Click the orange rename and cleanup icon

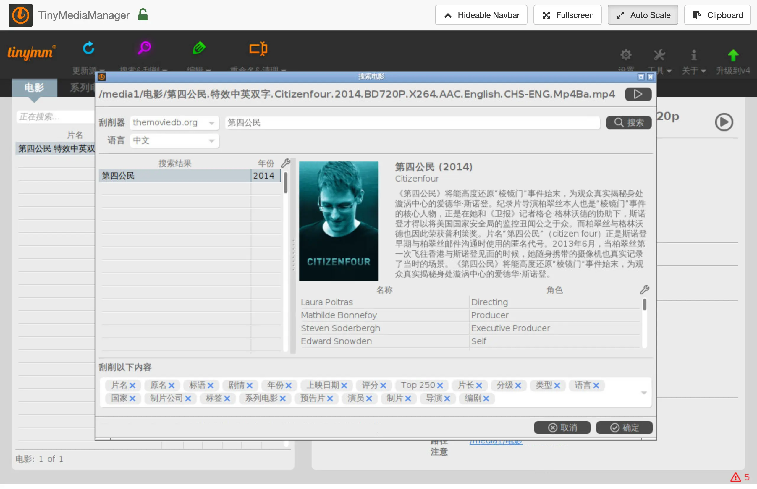[258, 49]
